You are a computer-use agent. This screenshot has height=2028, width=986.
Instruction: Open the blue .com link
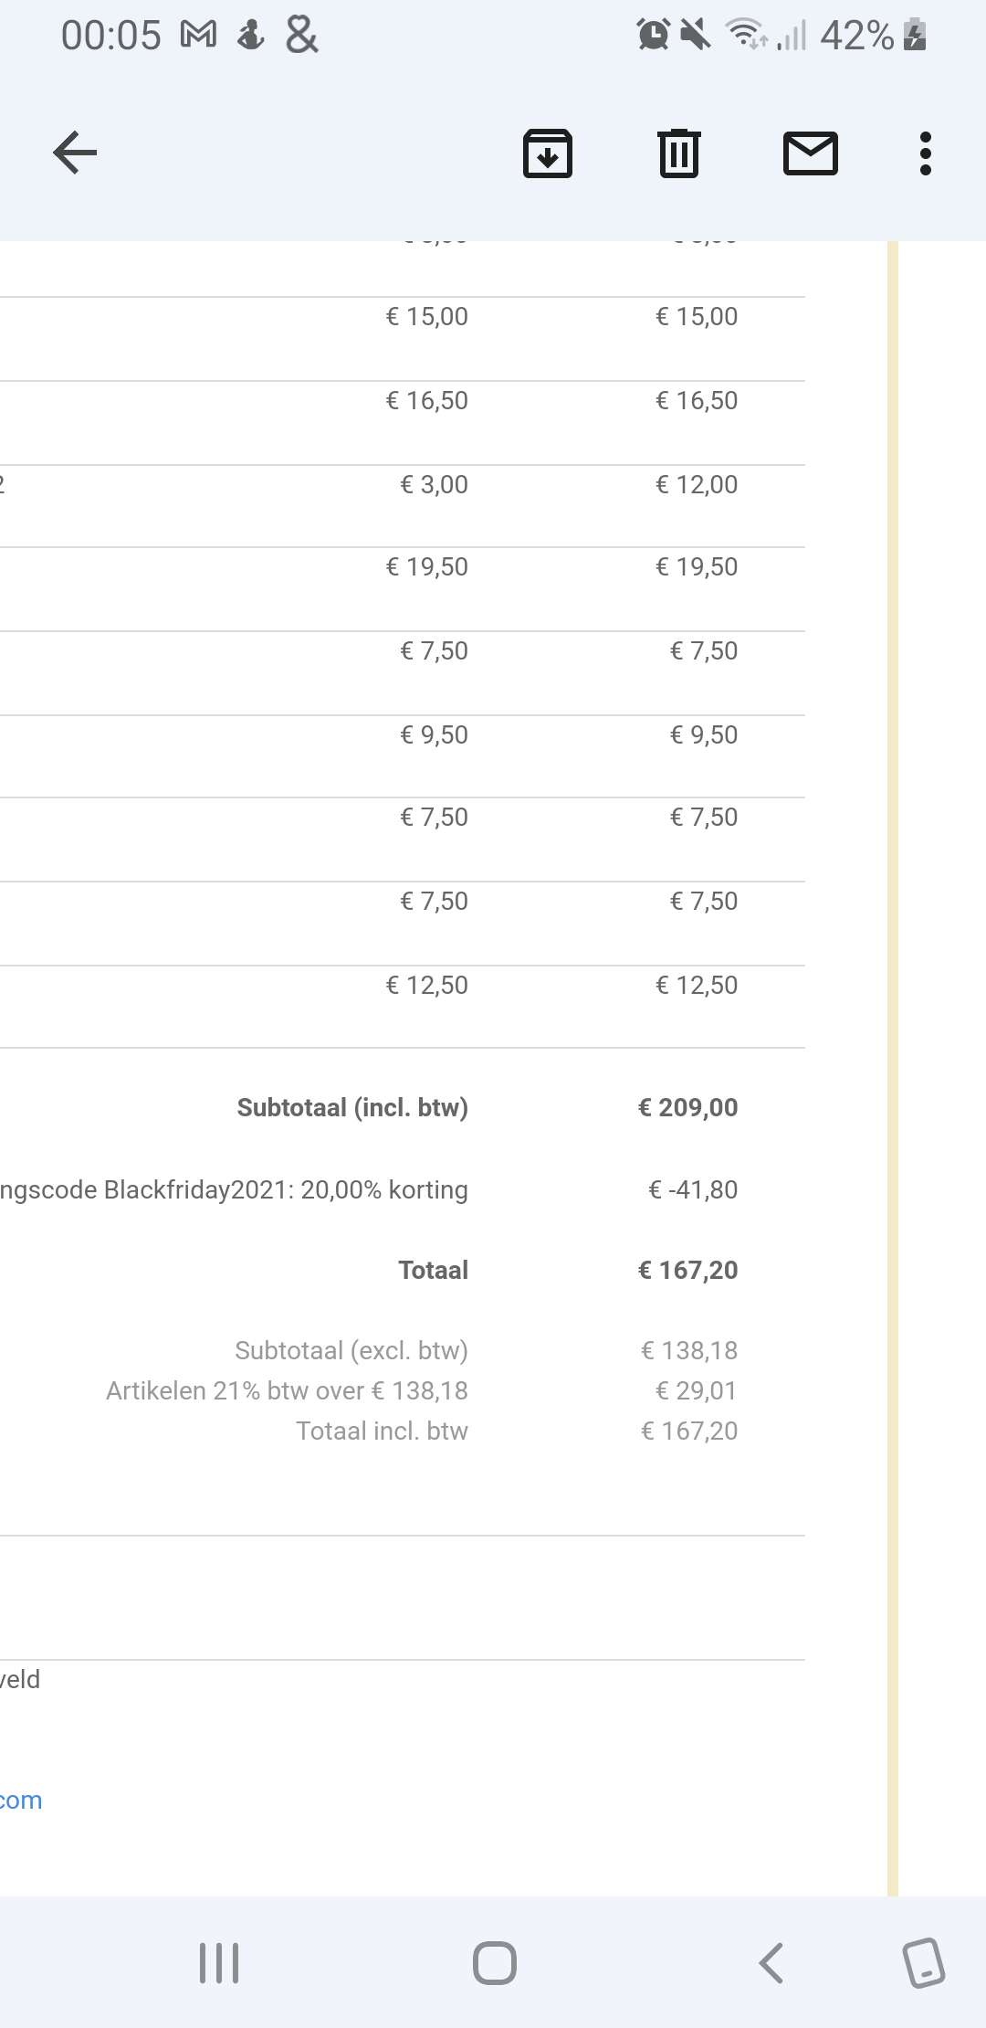pos(21,1801)
